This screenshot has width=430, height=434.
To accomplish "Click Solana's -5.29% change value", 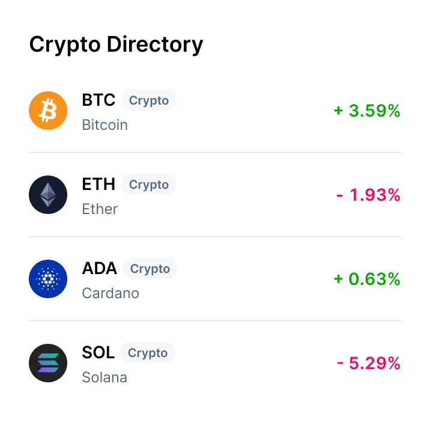I will point(368,363).
